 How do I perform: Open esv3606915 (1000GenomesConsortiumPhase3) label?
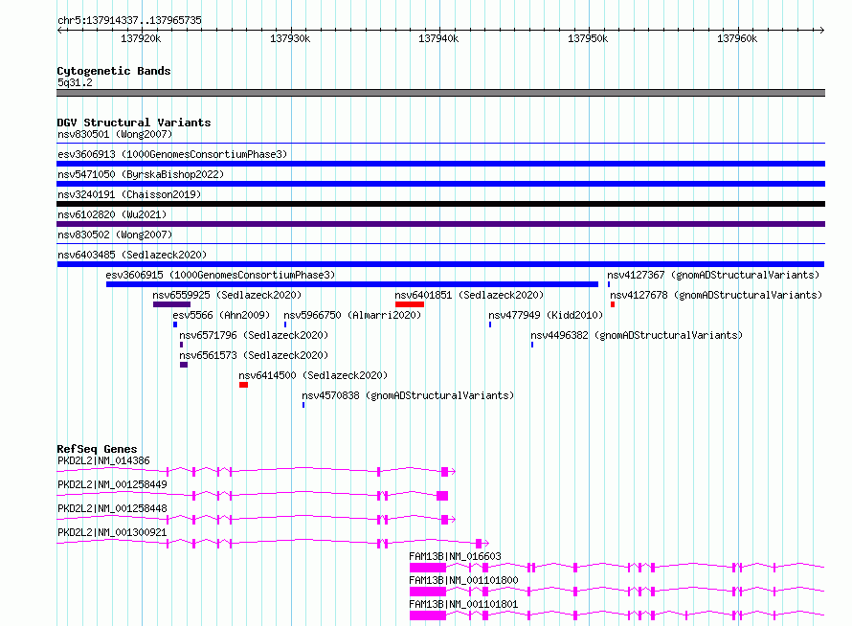(220, 275)
